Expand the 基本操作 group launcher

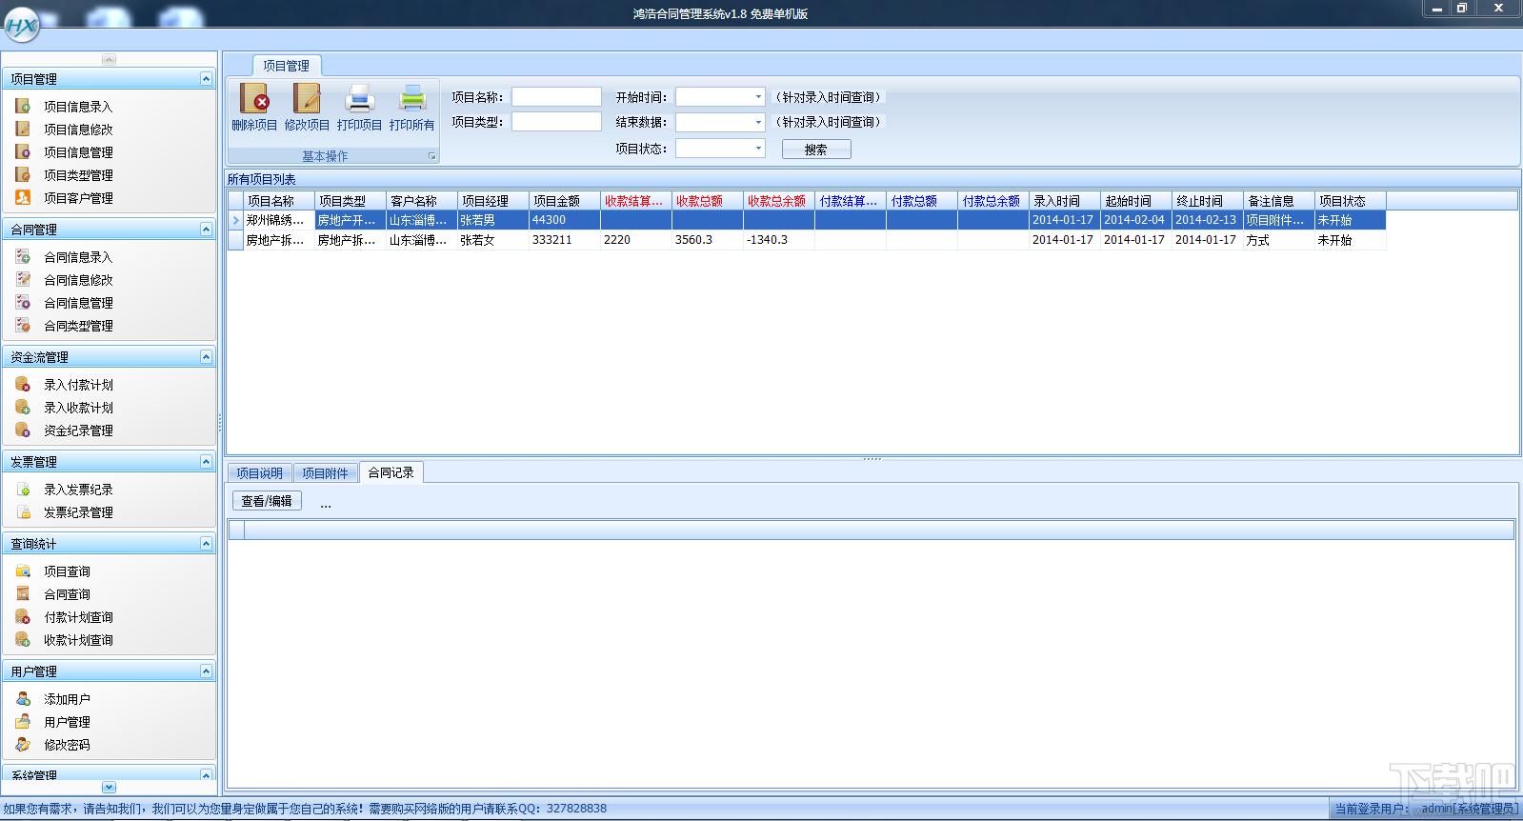click(431, 156)
